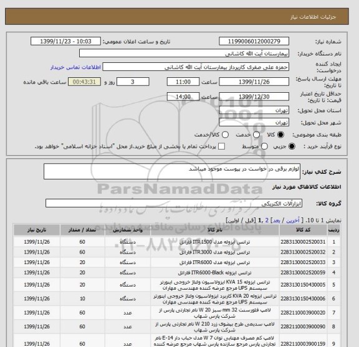Click item name ترانس ایزوله مدل ITR6000 فاراتل
This screenshot has height=347, width=359.
pyautogui.click(x=215, y=262)
